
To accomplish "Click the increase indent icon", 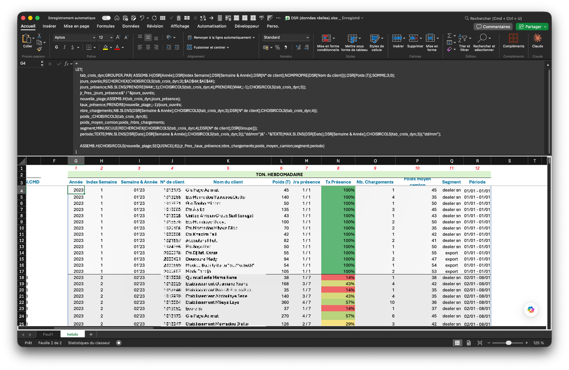I will pos(177,47).
